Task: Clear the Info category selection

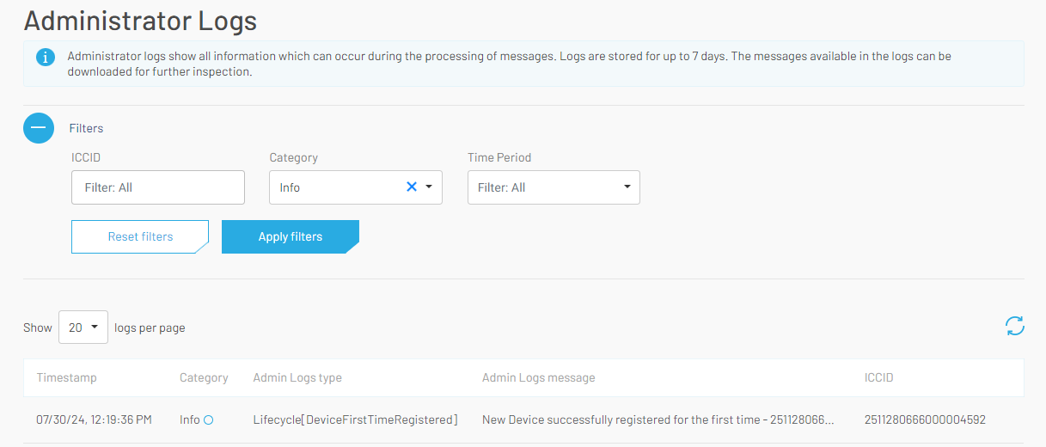Action: tap(411, 187)
